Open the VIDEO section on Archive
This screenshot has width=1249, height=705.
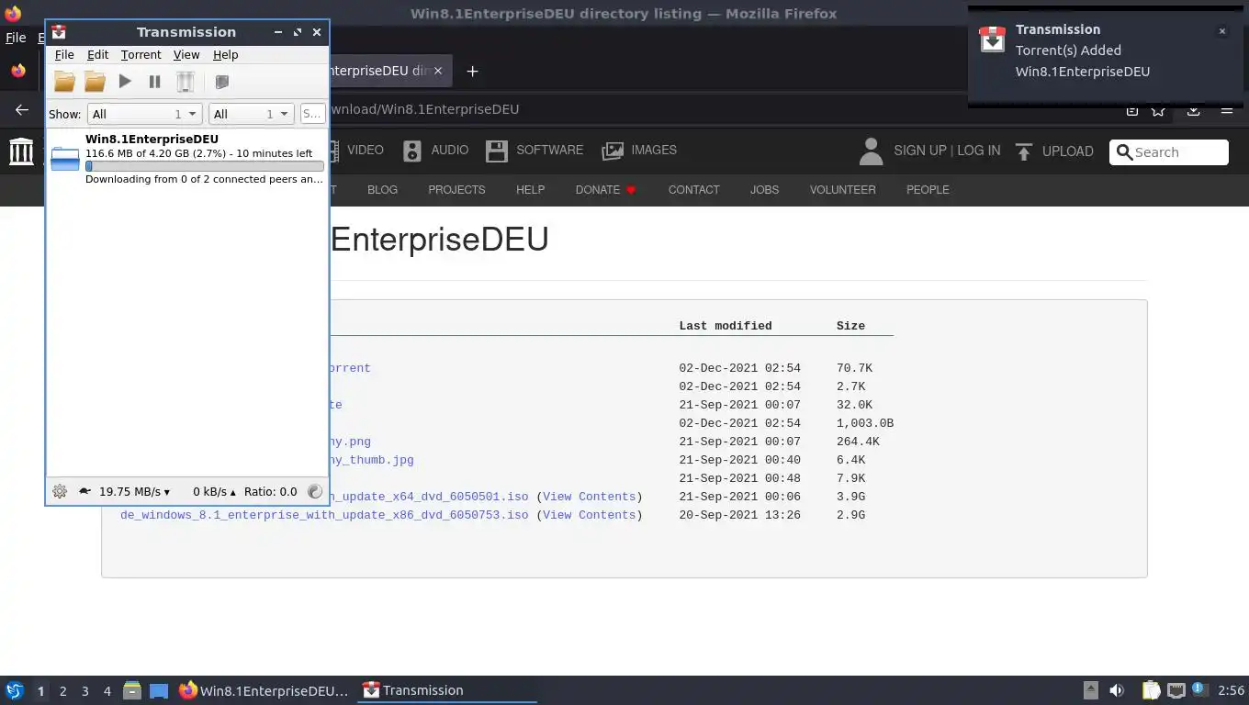click(x=356, y=151)
